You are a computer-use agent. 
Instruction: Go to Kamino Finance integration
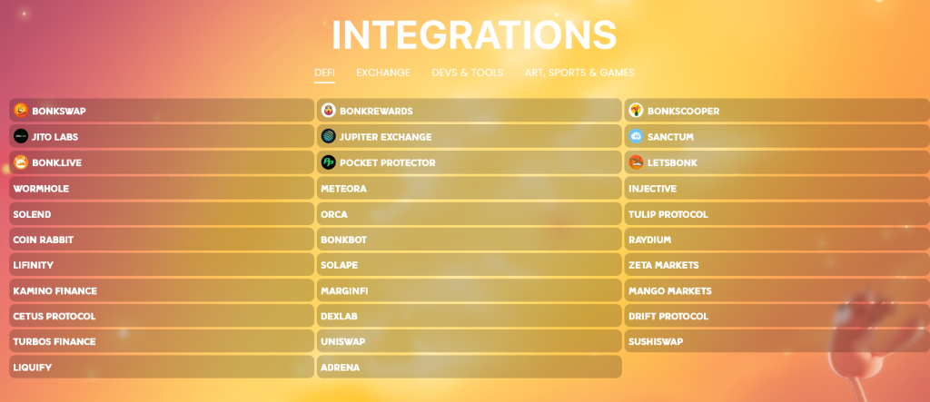click(x=54, y=290)
